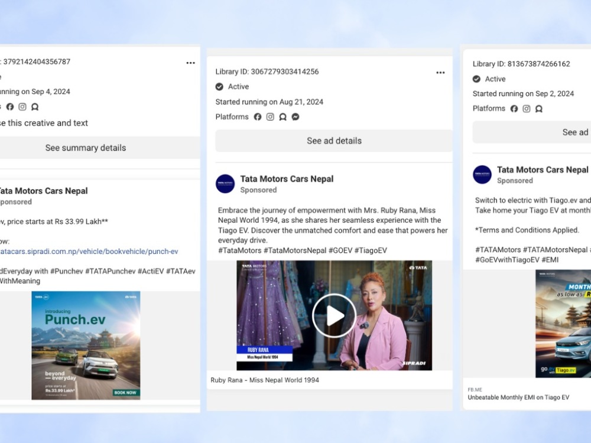591x443 pixels.
Task: Click Started running on Aug 21, 2024
Action: 269,102
